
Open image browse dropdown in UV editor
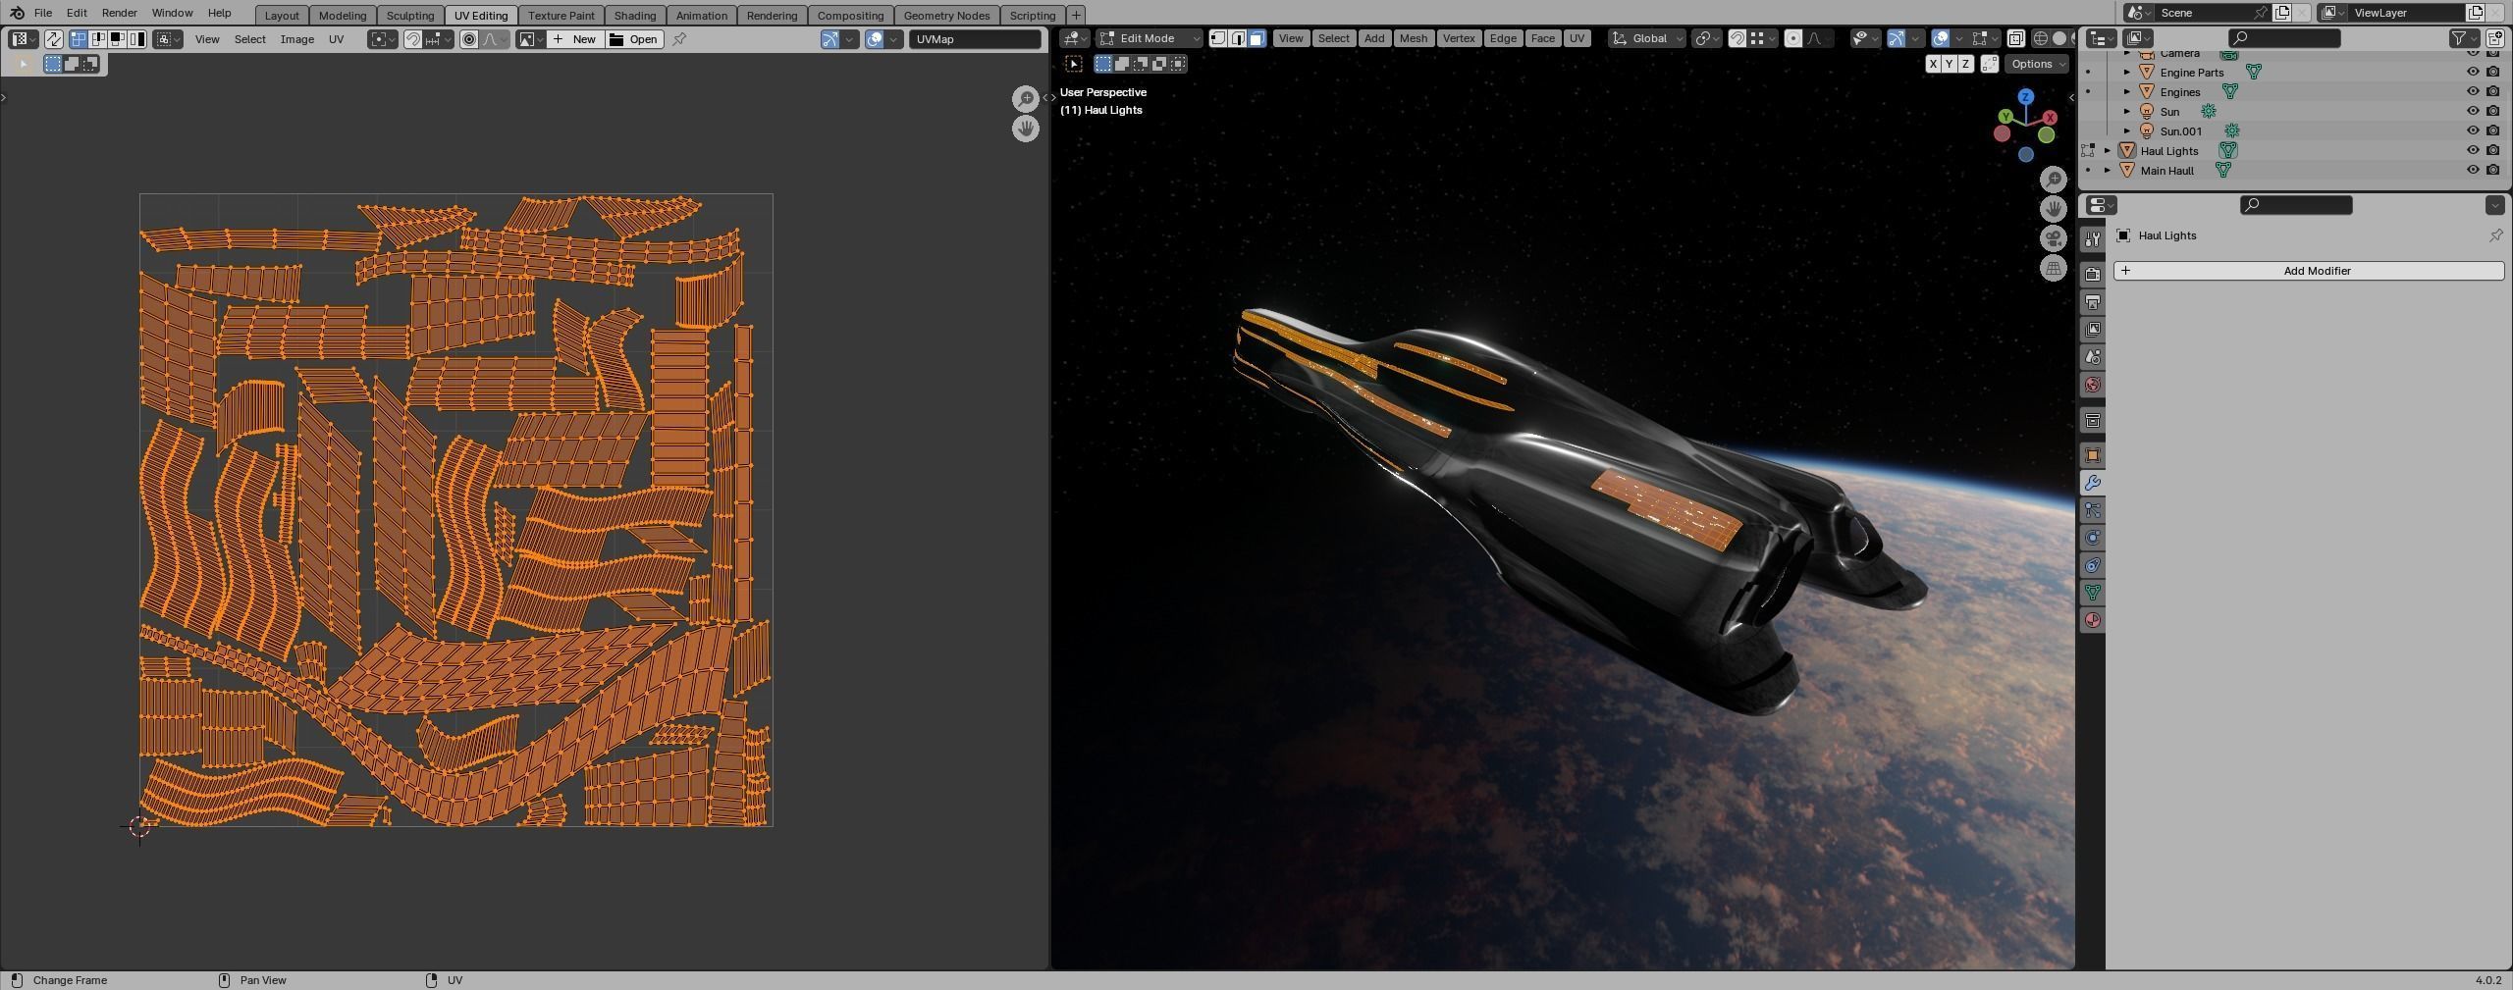pos(531,39)
